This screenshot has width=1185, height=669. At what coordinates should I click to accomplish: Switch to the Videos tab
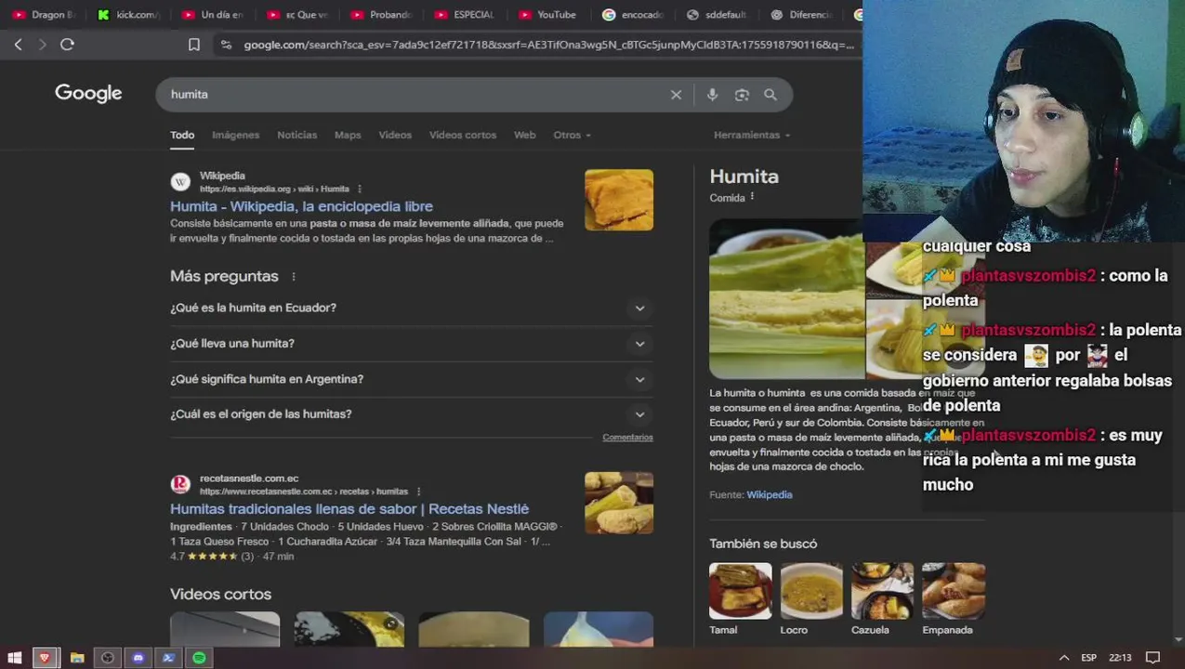(395, 135)
